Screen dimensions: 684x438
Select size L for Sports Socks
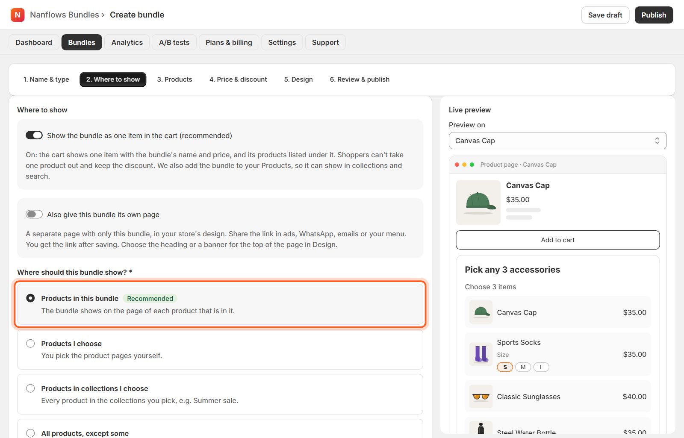coord(541,367)
